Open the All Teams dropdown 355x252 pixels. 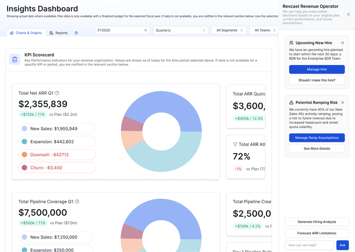(264, 30)
